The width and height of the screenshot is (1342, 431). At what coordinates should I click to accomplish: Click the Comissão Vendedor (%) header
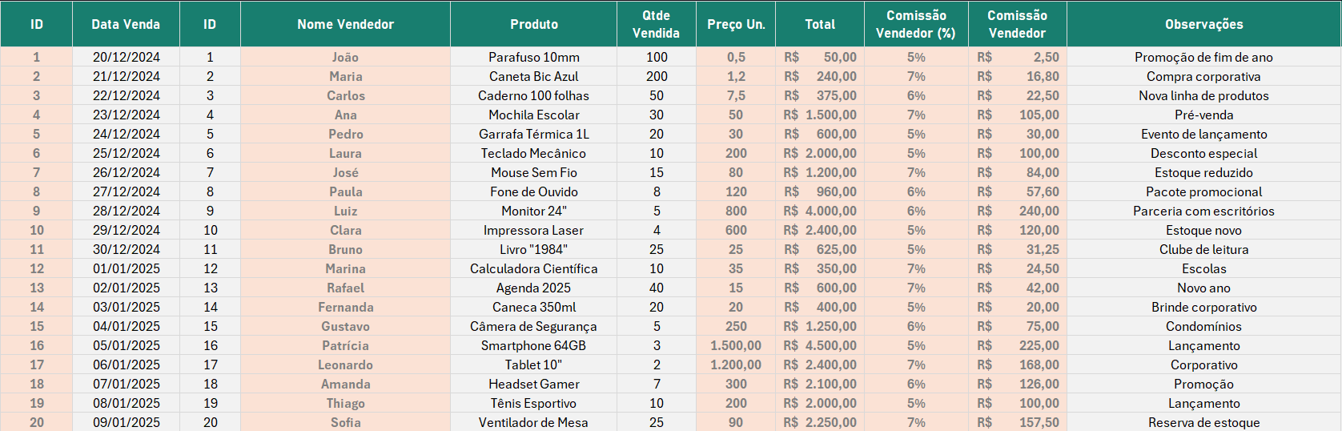tap(915, 24)
